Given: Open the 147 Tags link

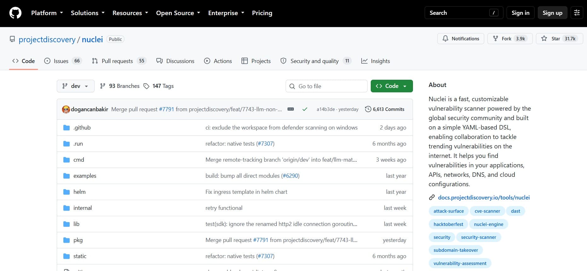Looking at the screenshot, I should 159,86.
